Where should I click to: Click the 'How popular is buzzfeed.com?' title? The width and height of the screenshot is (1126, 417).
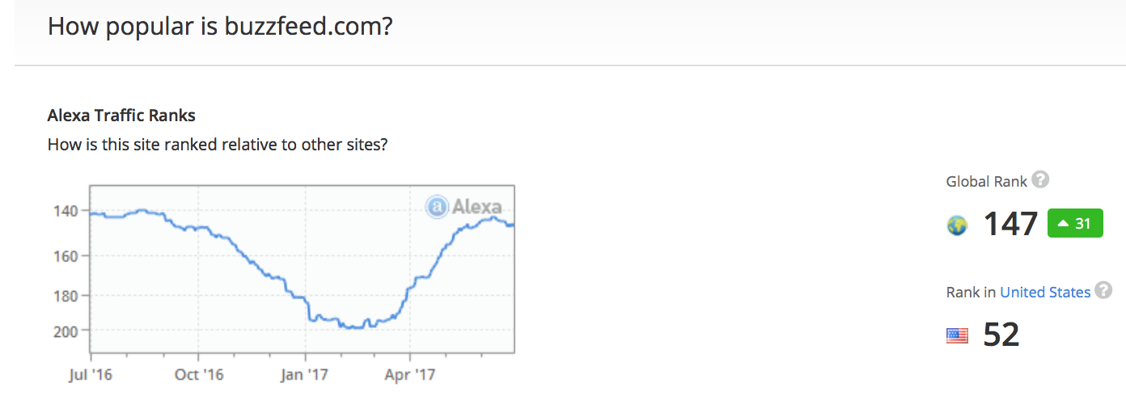220,26
